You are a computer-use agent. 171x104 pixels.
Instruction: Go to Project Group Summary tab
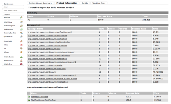40,3
